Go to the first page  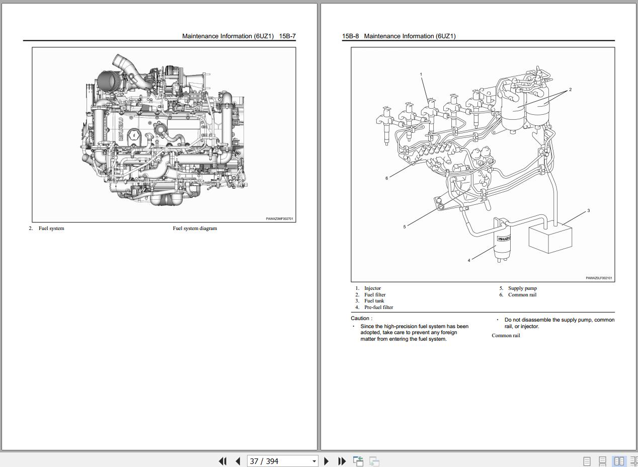222,461
